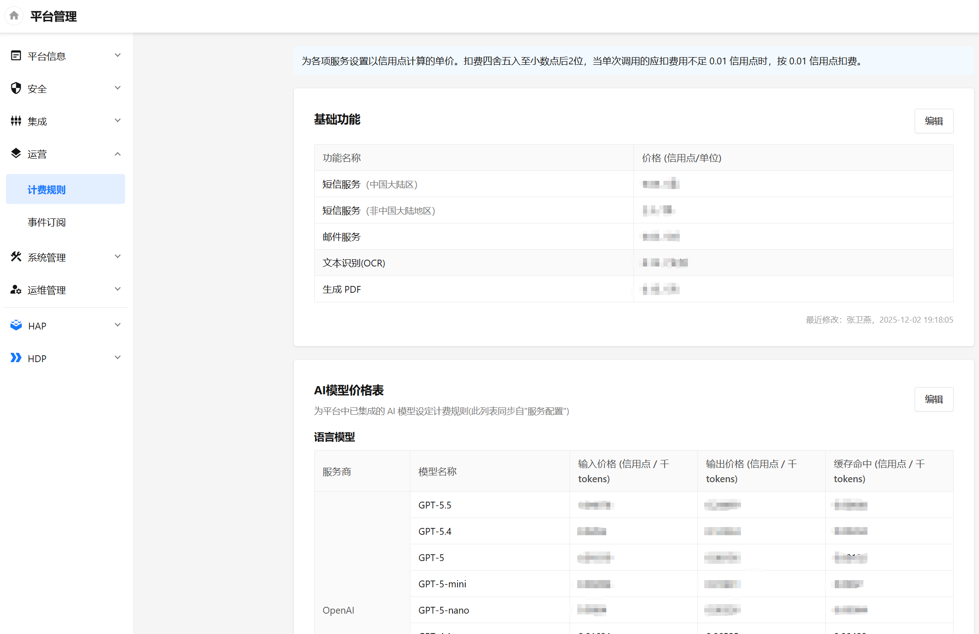Expand the 系统管理 menu chevron
The image size is (979, 634).
(117, 257)
